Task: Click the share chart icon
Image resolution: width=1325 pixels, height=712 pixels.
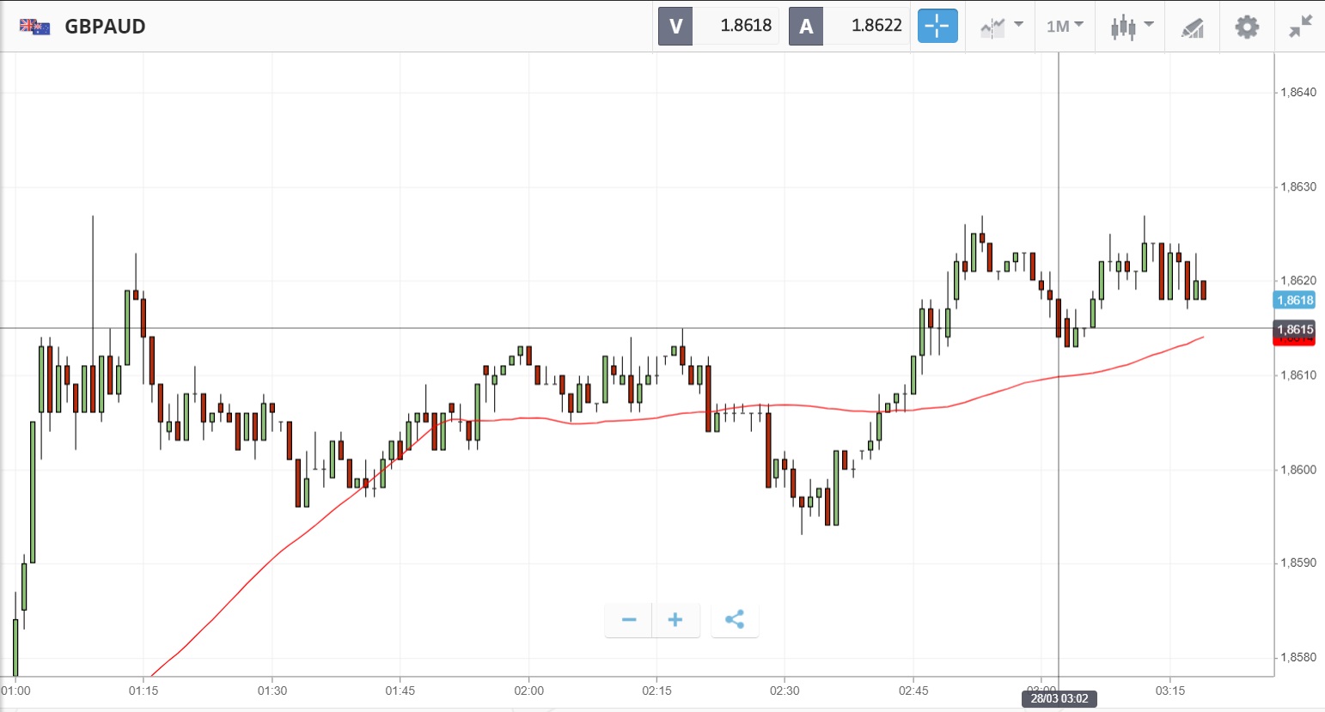Action: [735, 619]
